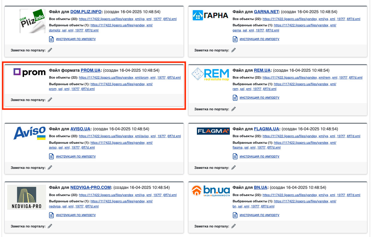Open selected-objects bn_sel_xml link

[x=284, y=204]
